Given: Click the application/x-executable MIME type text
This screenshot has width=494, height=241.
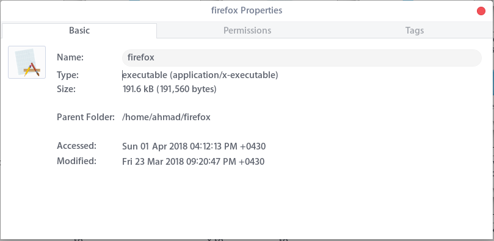Looking at the screenshot, I should 225,75.
